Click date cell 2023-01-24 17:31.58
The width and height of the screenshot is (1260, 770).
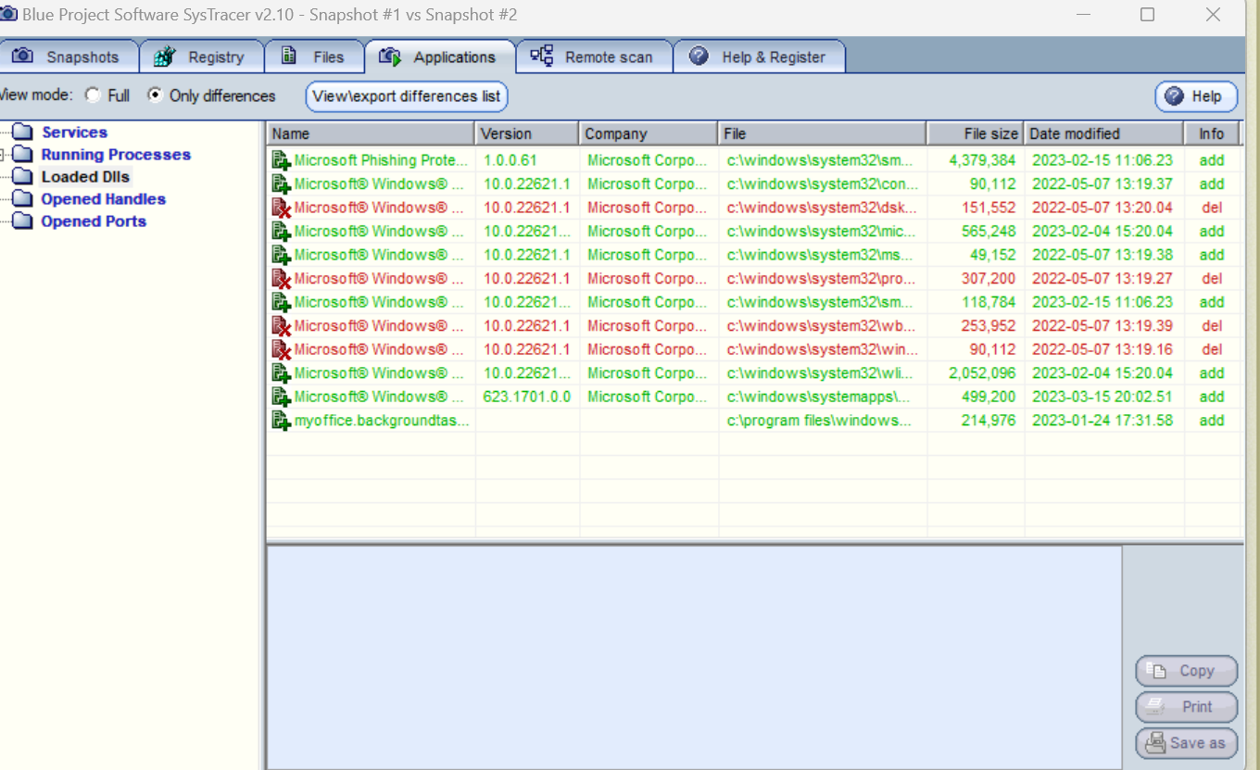pyautogui.click(x=1102, y=421)
